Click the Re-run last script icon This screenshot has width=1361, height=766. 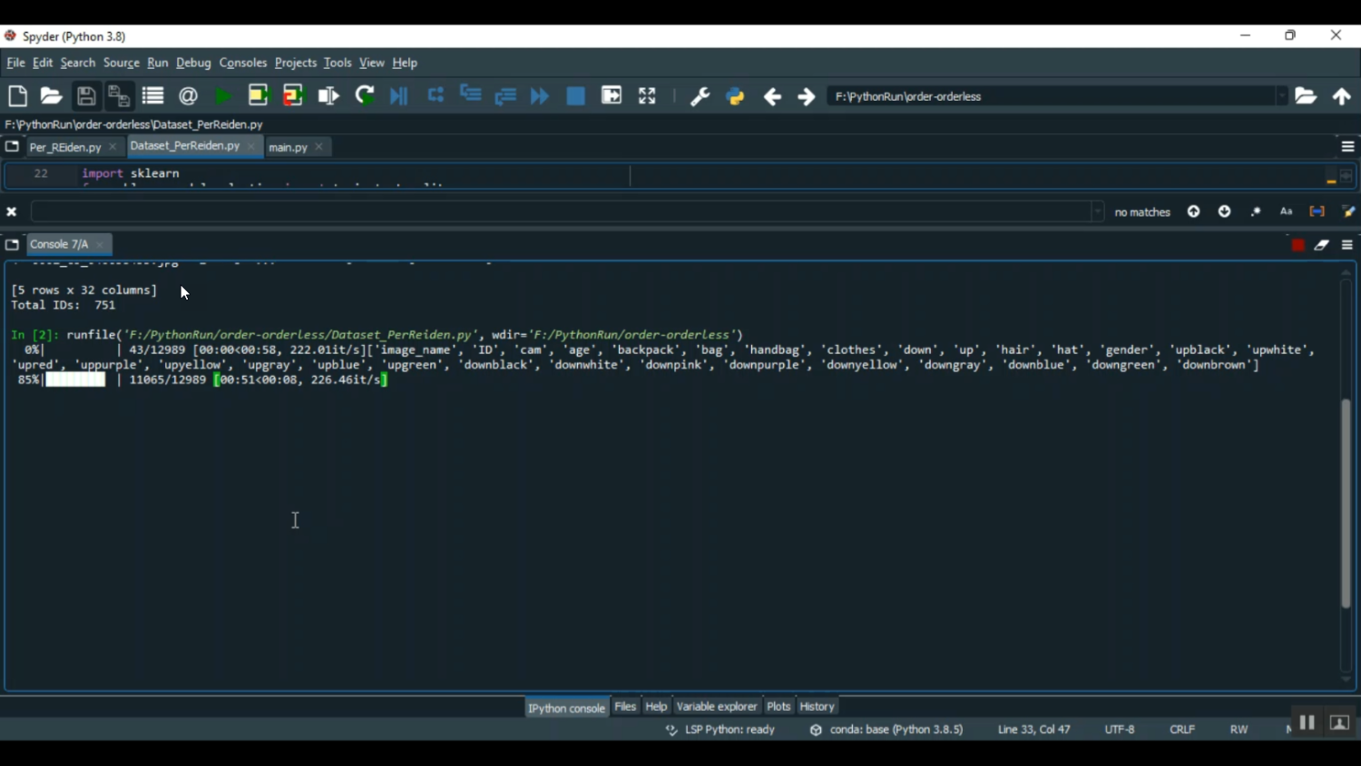(x=365, y=96)
